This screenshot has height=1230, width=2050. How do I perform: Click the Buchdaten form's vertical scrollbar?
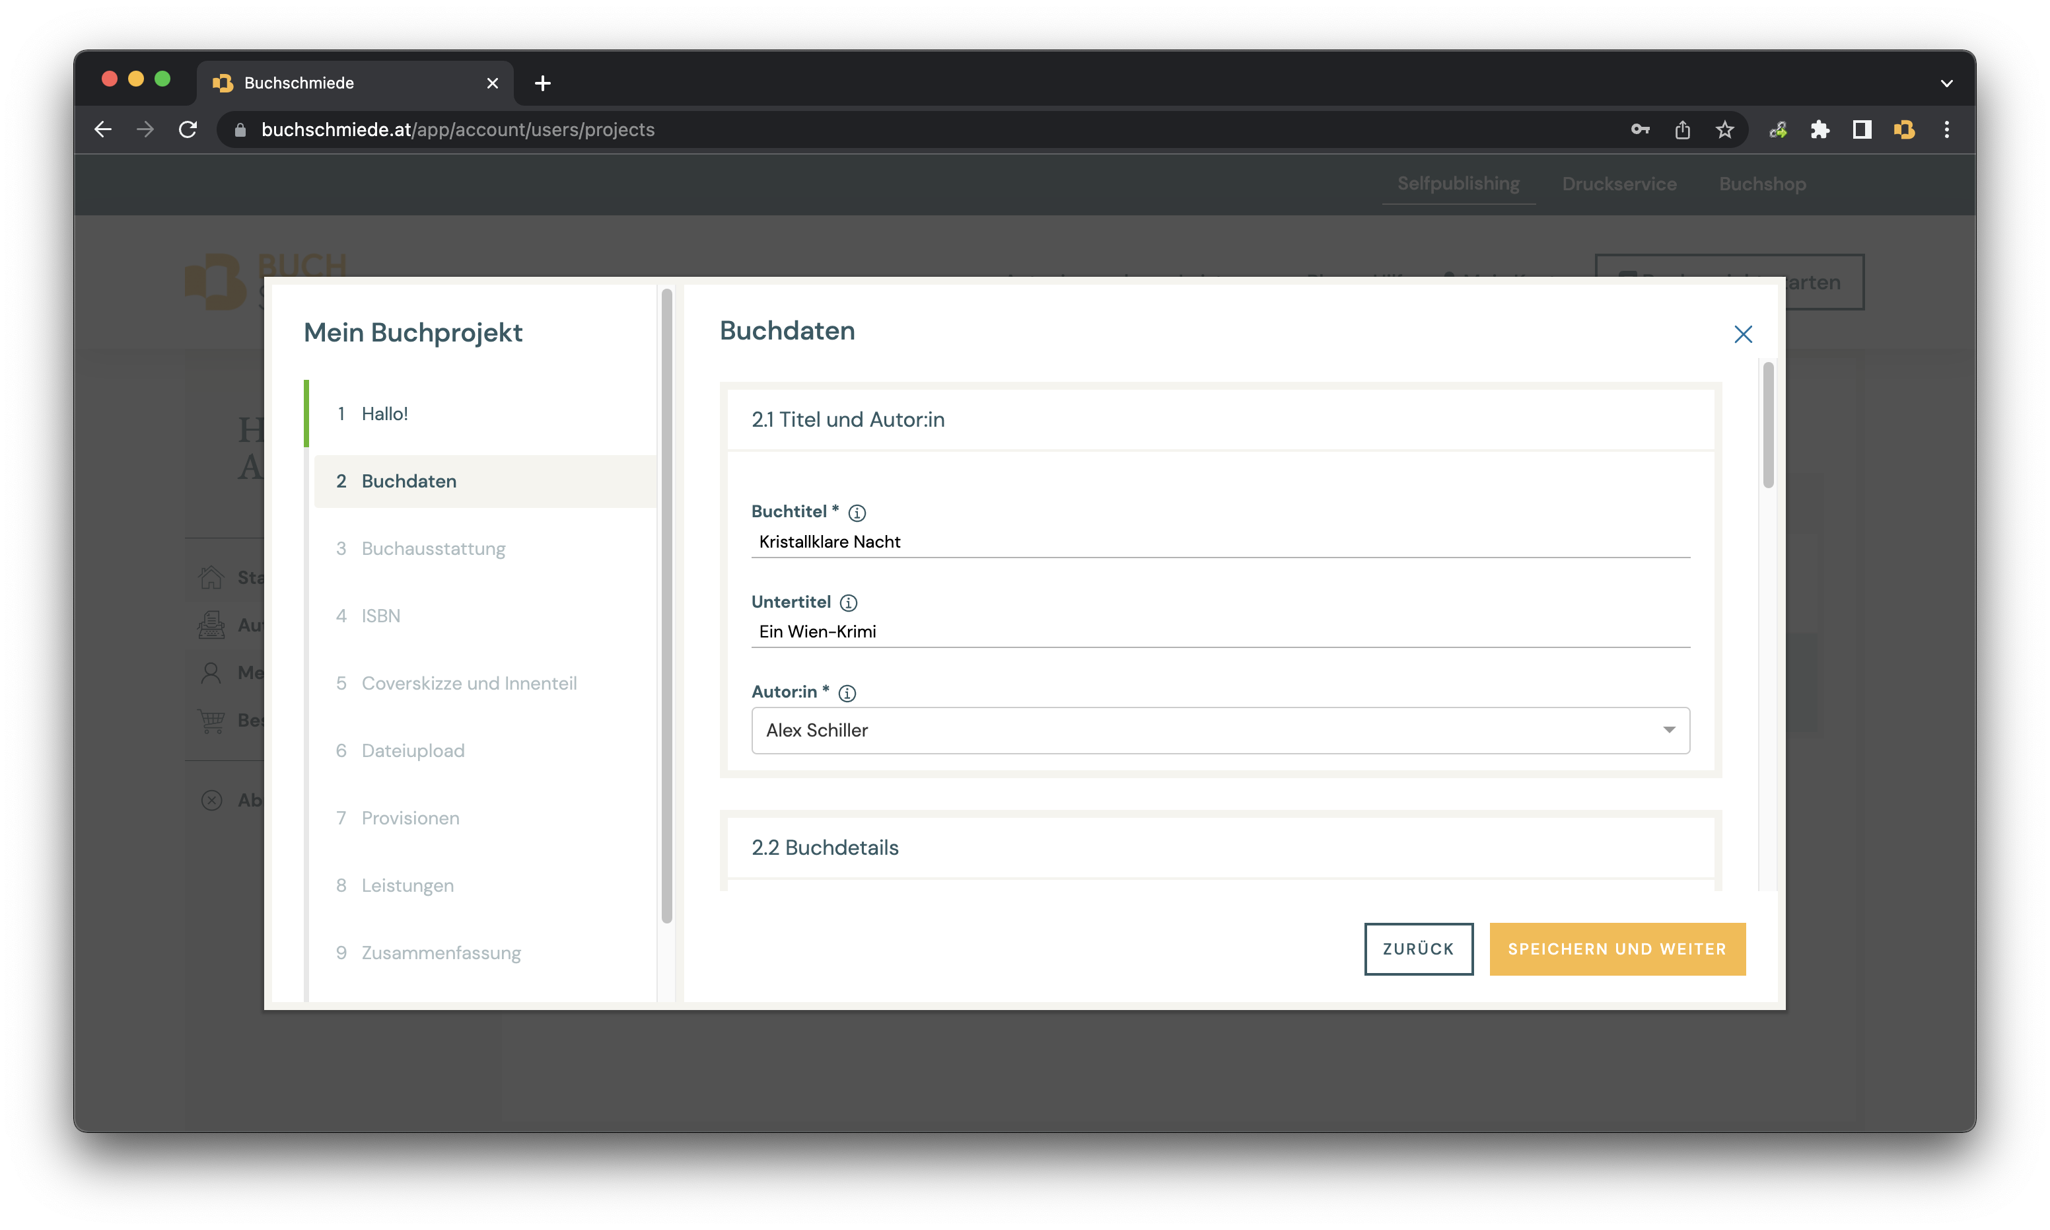point(1768,426)
